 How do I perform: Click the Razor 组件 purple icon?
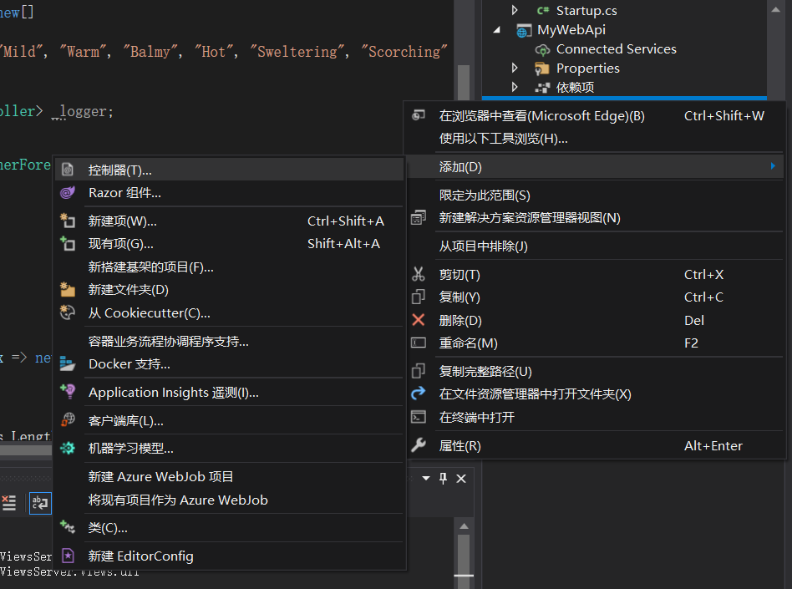68,192
